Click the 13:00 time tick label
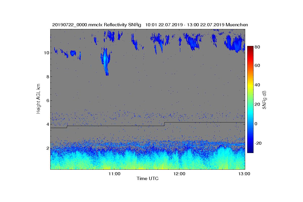The height and width of the screenshot is (202, 303). [x=244, y=174]
